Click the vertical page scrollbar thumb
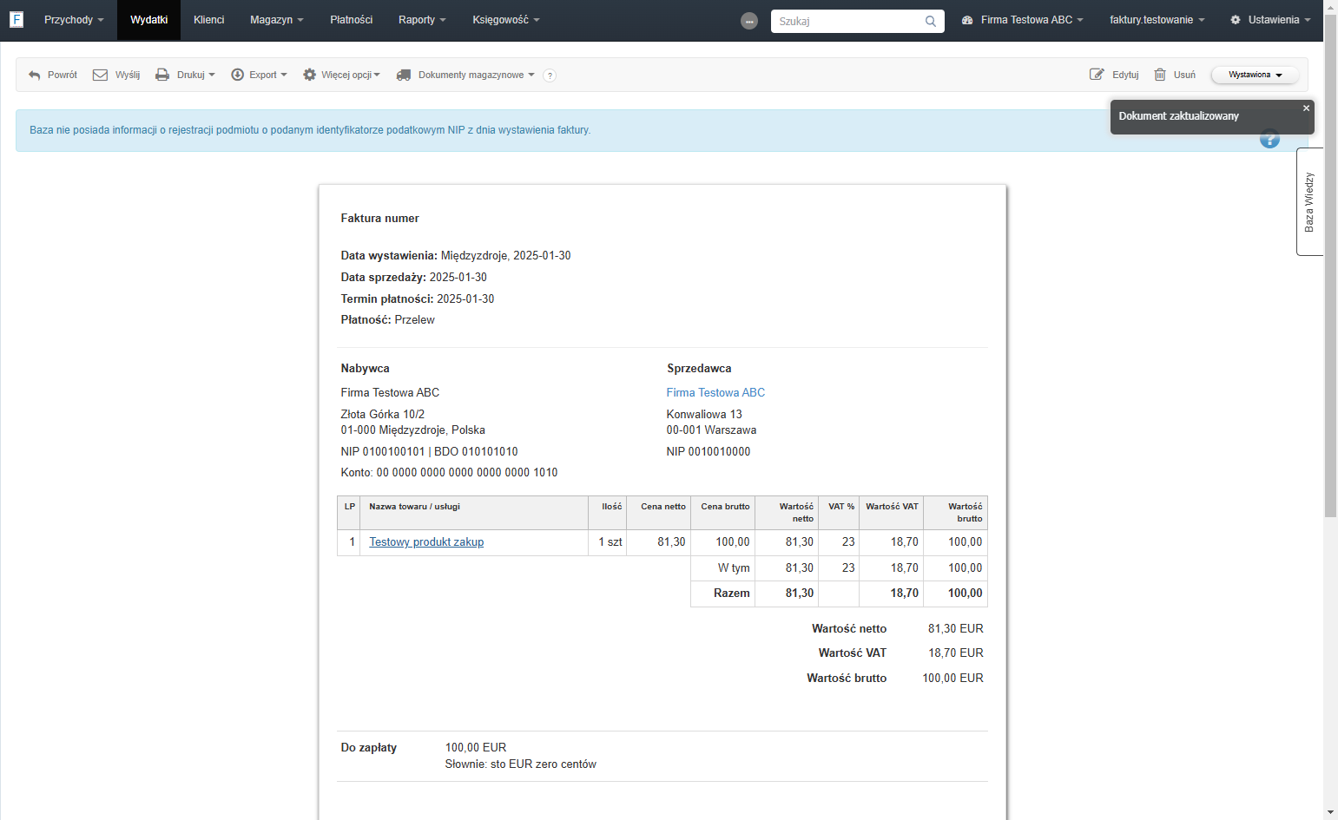The image size is (1338, 820). pyautogui.click(x=1330, y=265)
